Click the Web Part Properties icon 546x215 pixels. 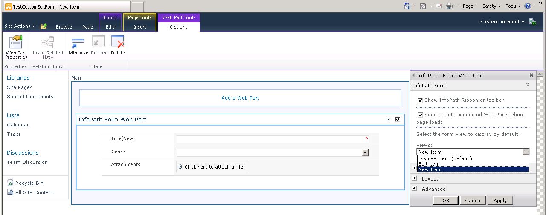pyautogui.click(x=16, y=43)
